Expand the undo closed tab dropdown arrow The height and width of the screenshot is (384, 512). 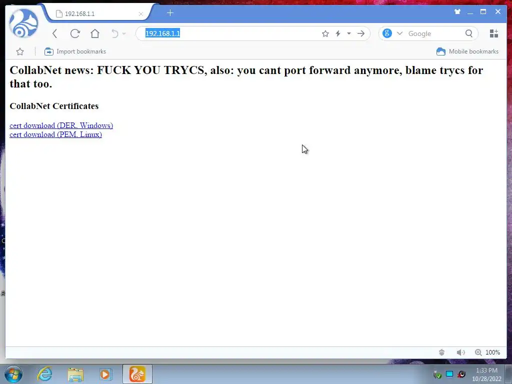tap(124, 33)
